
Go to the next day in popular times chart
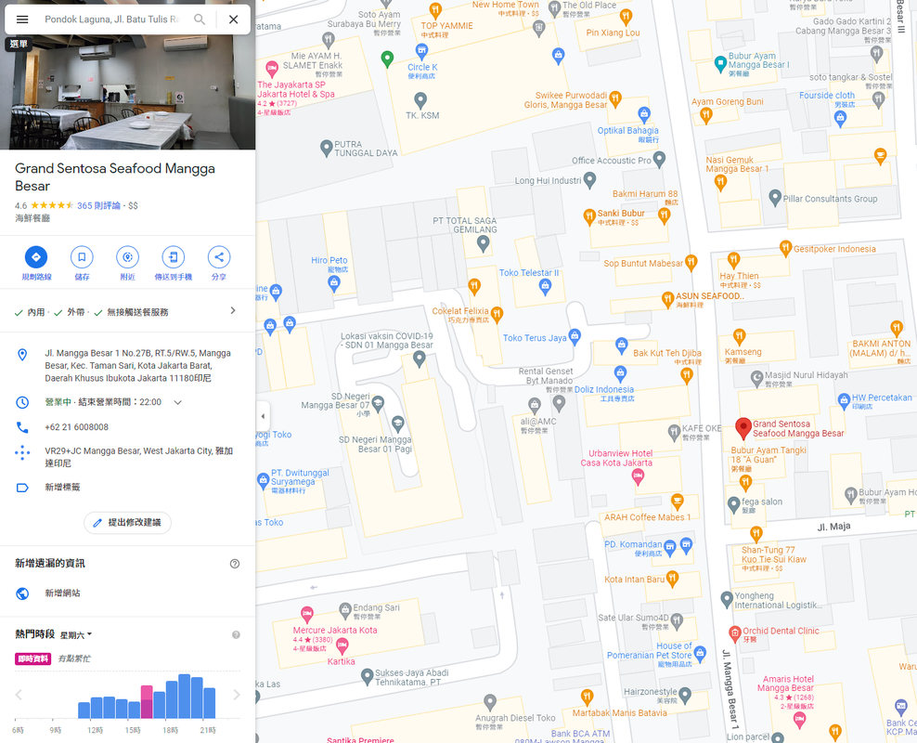coord(237,695)
